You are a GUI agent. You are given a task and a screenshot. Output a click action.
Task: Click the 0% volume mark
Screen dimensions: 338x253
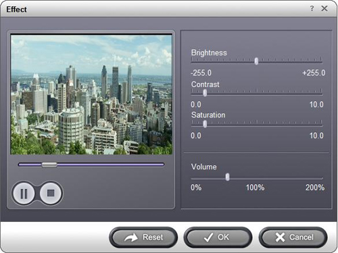196,188
